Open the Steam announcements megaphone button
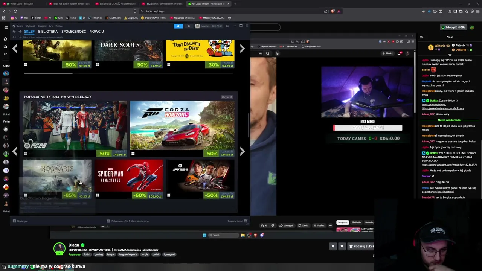Screen dimensions: 482x271 pos(178,26)
